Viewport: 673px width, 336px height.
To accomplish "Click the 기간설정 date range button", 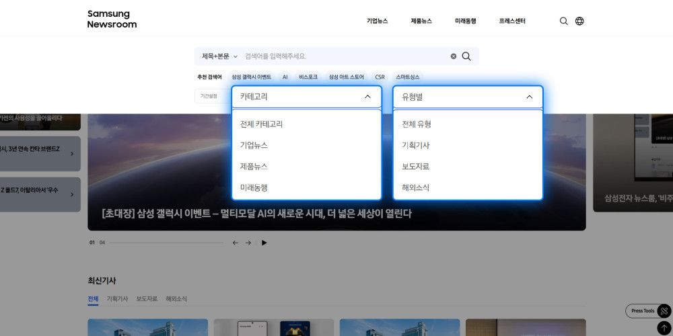I will tap(209, 97).
